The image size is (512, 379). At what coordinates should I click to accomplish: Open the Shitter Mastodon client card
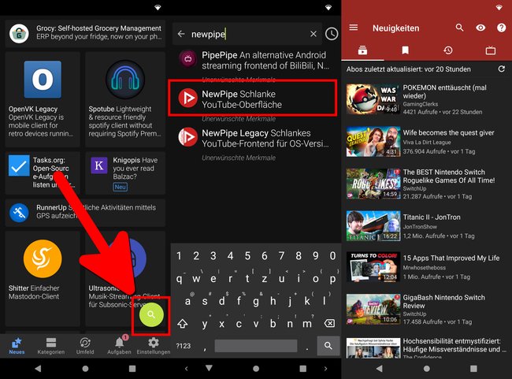[43, 278]
